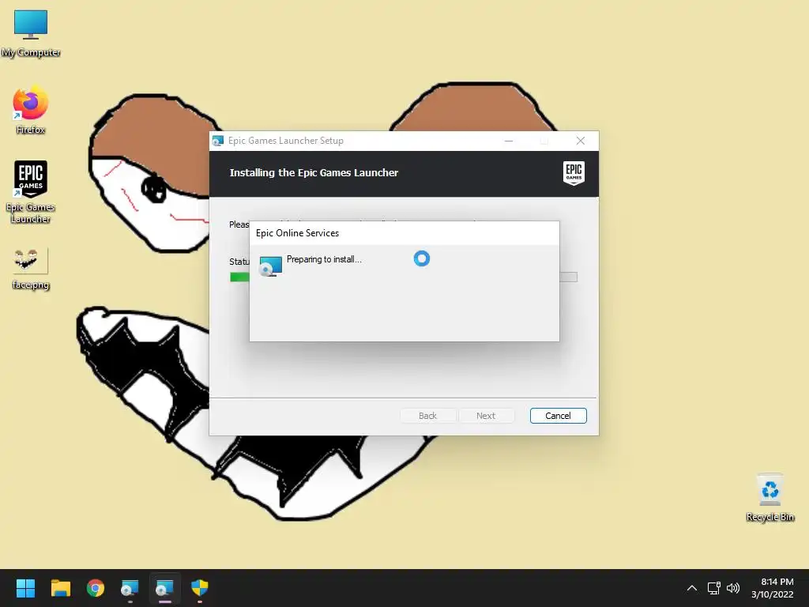Expand hidden system tray icons
The image size is (809, 607).
pyautogui.click(x=692, y=588)
